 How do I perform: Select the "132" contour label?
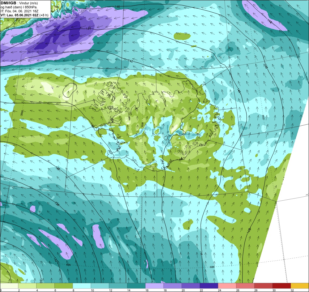(x=56, y=260)
